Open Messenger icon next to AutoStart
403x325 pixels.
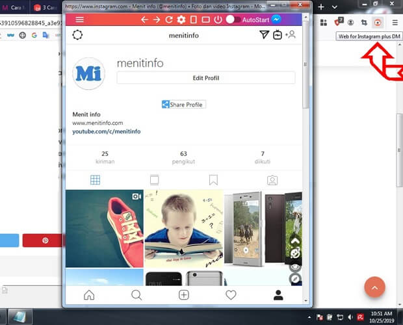pos(276,19)
